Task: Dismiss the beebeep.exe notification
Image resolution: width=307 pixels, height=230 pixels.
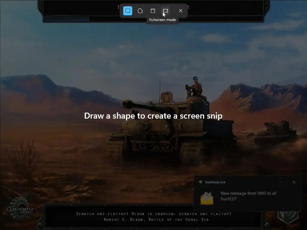Action: [x=294, y=182]
